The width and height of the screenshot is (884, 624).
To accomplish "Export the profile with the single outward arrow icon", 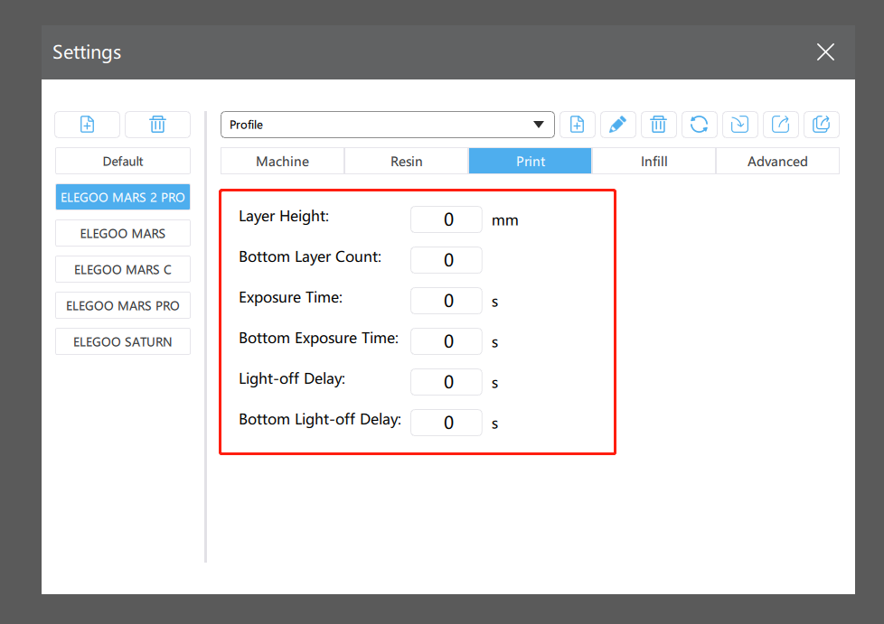I will tap(781, 125).
